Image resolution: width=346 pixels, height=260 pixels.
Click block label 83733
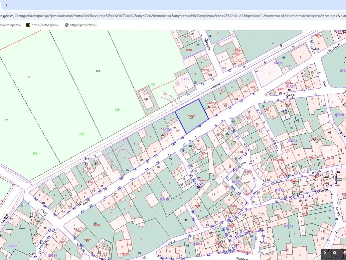(x=186, y=79)
